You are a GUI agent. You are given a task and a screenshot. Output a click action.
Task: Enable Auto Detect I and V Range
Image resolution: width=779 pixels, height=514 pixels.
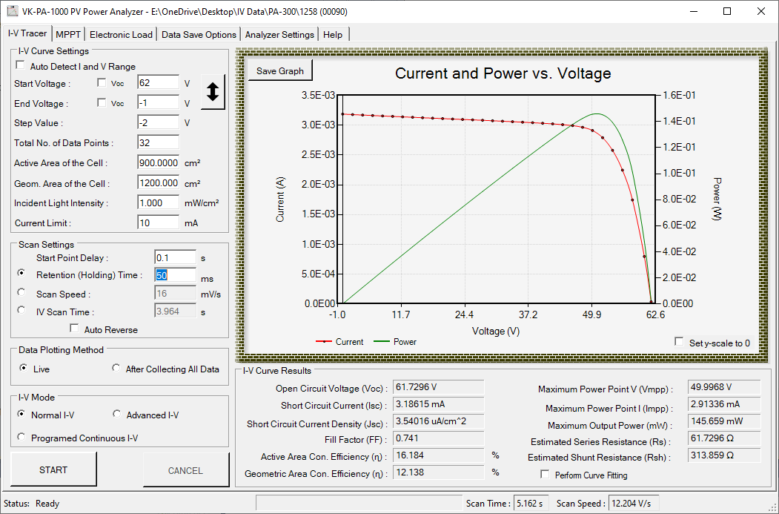point(20,65)
